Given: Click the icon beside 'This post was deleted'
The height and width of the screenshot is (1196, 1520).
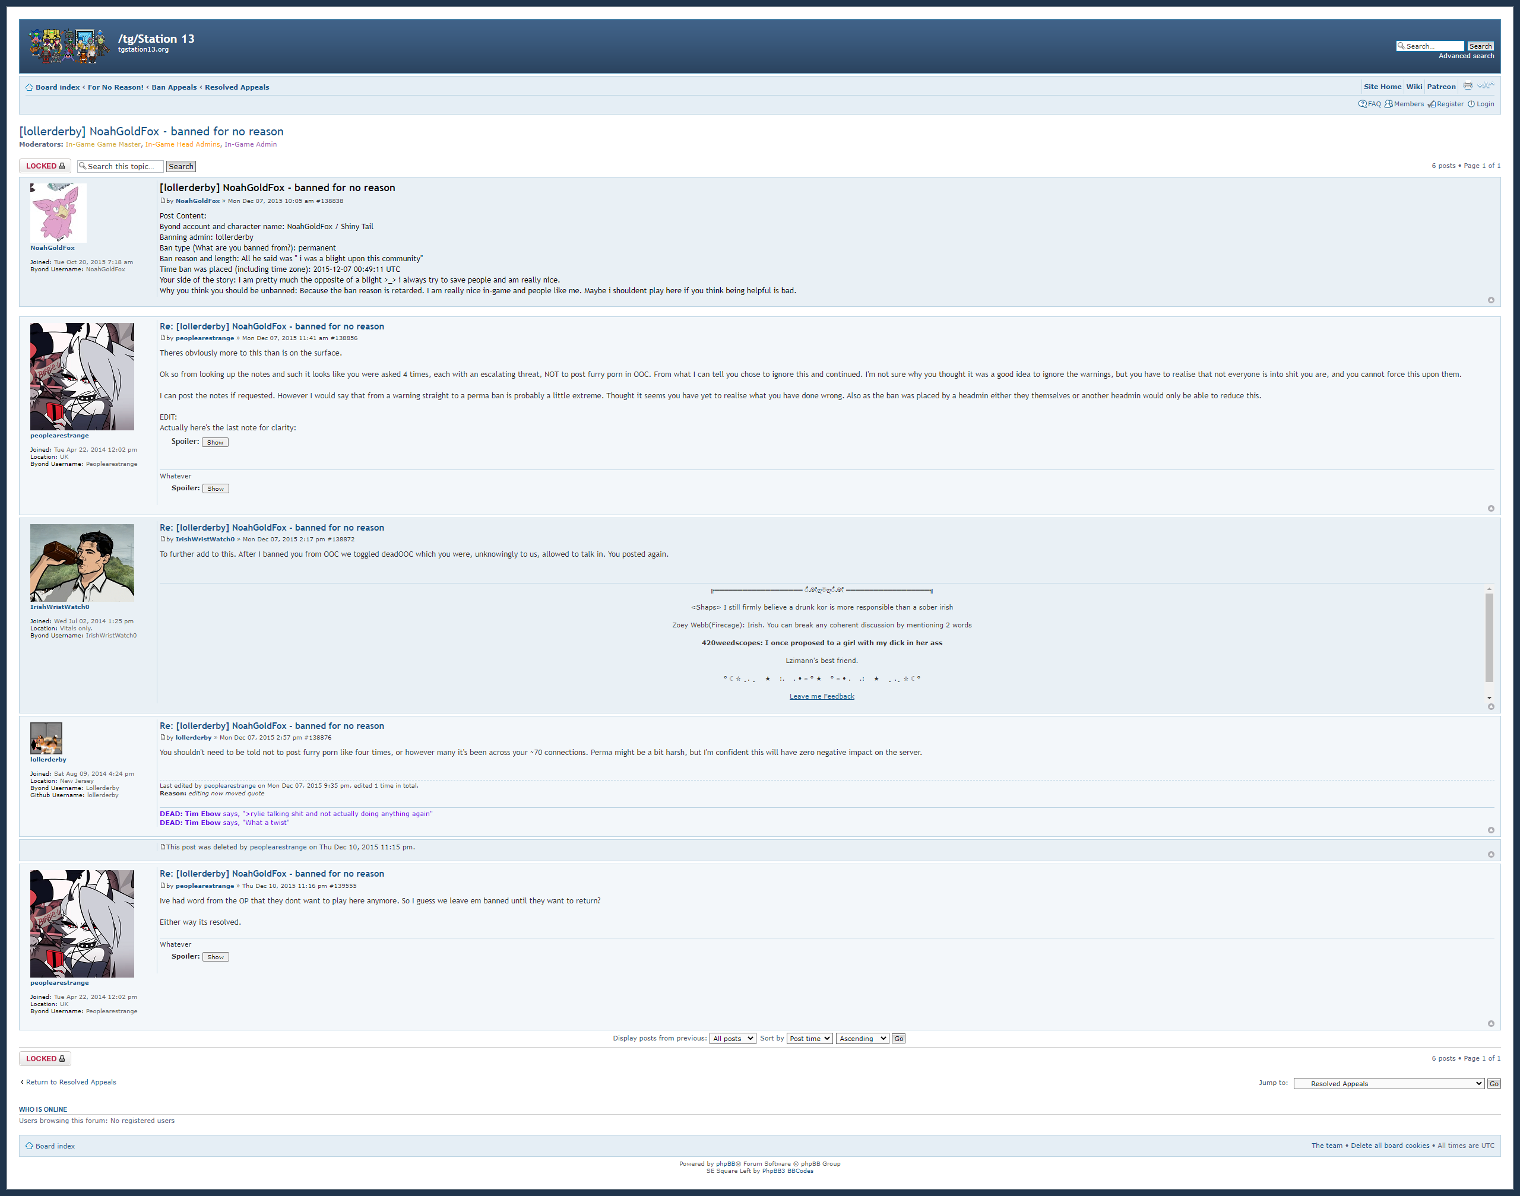Looking at the screenshot, I should 163,847.
